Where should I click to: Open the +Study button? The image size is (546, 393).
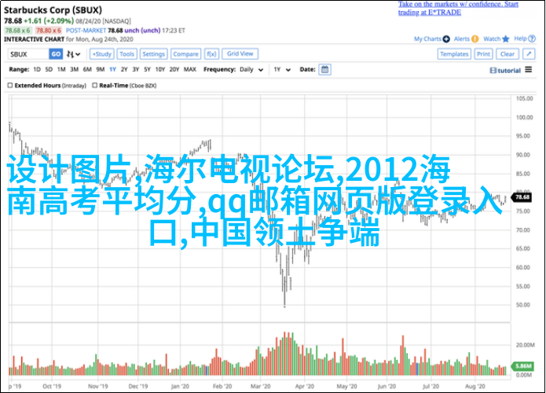pos(101,54)
